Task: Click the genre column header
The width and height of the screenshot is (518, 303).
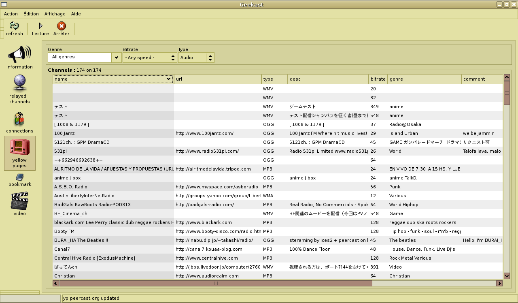Action: 424,79
